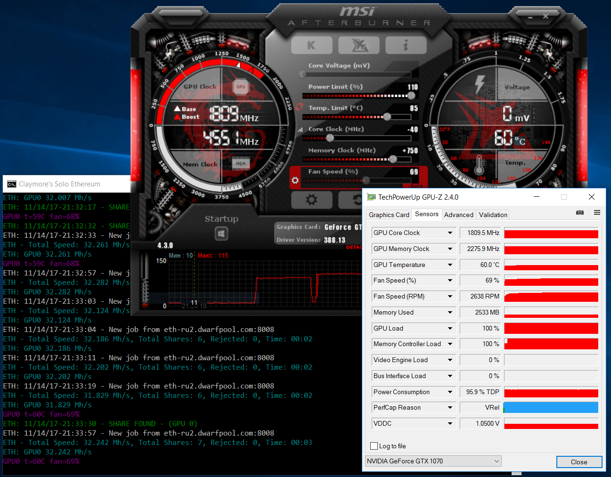The width and height of the screenshot is (611, 477).
Task: Click the Core Voltage slider handle
Action: (302, 74)
